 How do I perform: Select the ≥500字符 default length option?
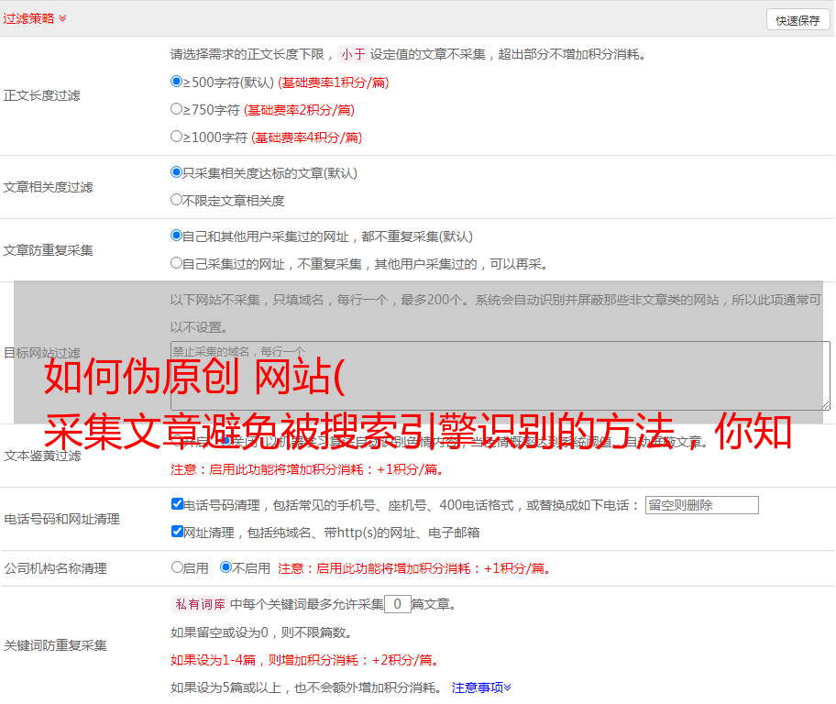coord(176,82)
